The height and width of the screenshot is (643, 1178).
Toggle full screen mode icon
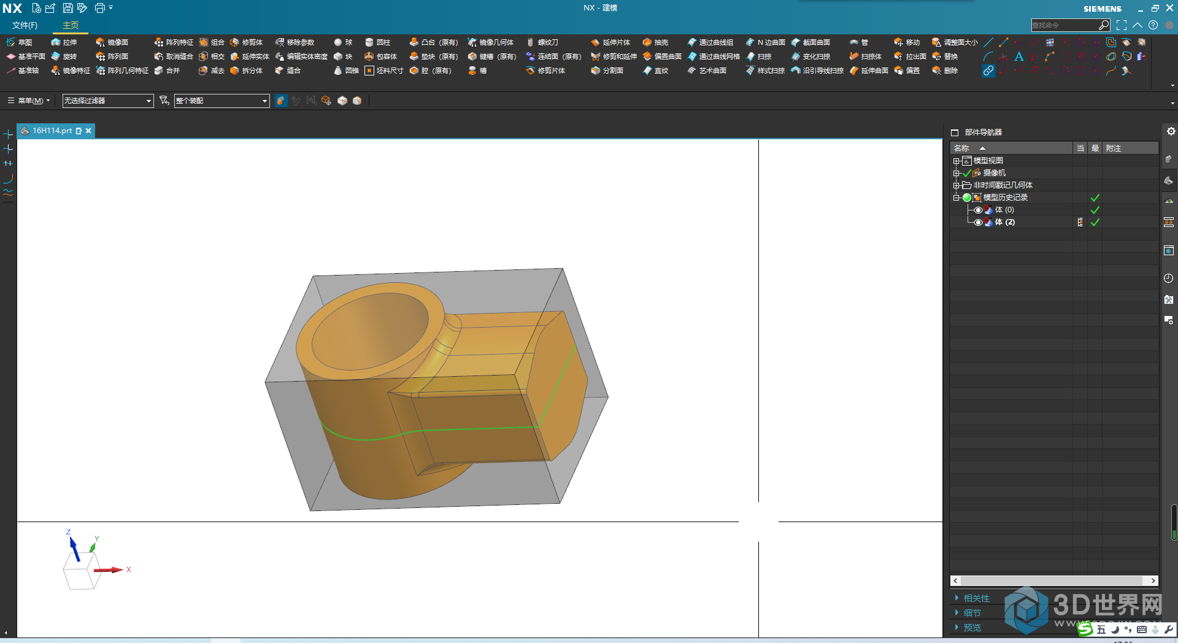(1122, 25)
